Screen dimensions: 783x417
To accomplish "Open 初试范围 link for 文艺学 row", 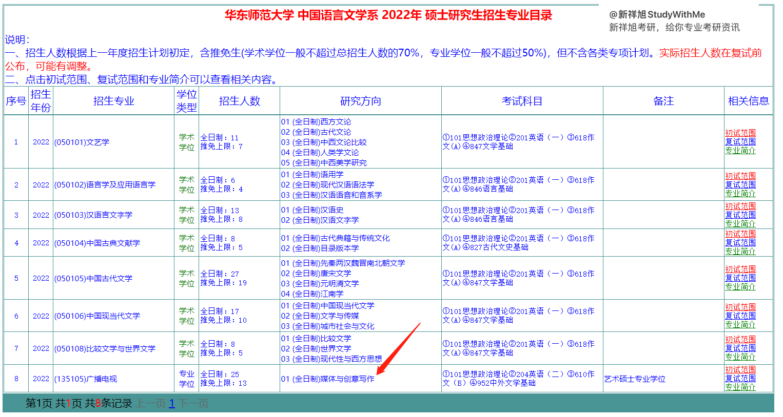I will pyautogui.click(x=740, y=133).
